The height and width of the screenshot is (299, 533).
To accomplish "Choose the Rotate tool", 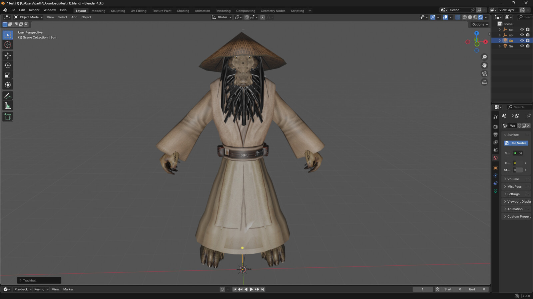I will 8,65.
